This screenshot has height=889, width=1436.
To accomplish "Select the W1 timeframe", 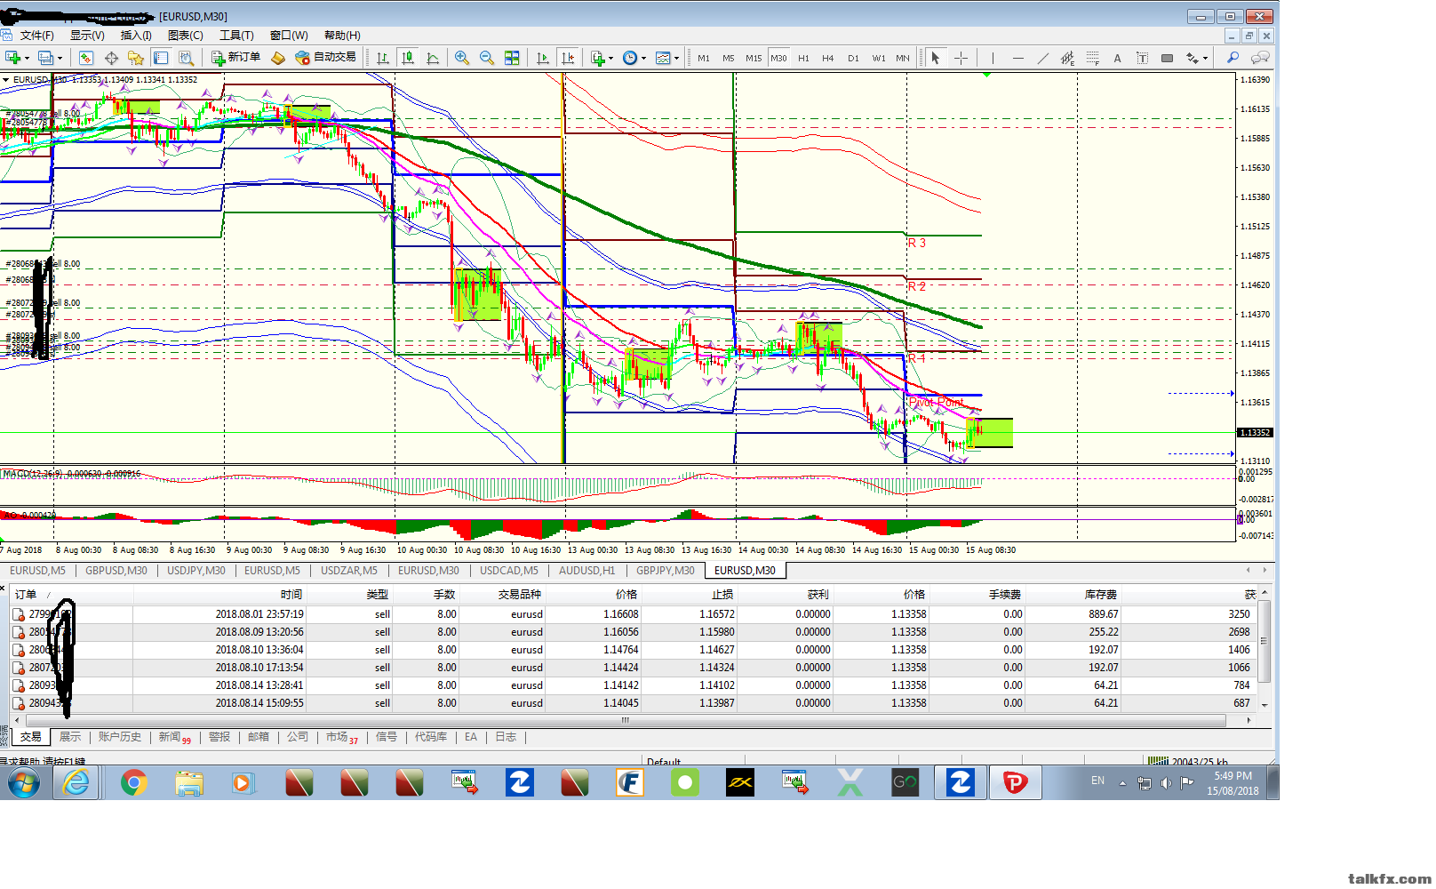I will pyautogui.click(x=878, y=58).
